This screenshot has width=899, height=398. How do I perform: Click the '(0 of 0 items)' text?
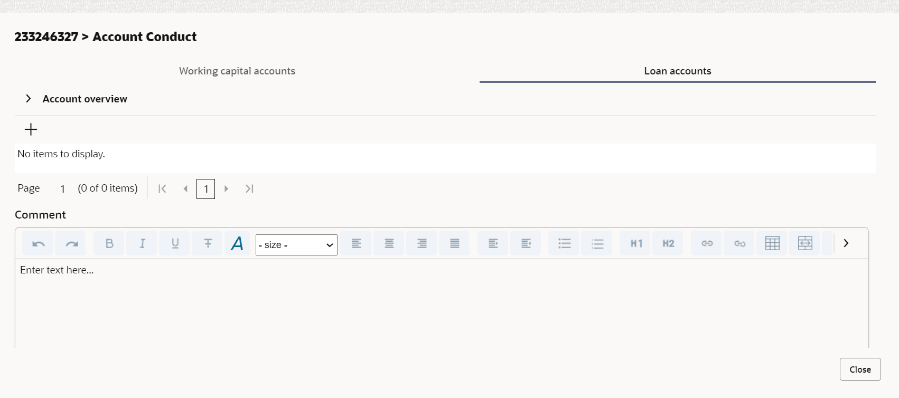(108, 188)
